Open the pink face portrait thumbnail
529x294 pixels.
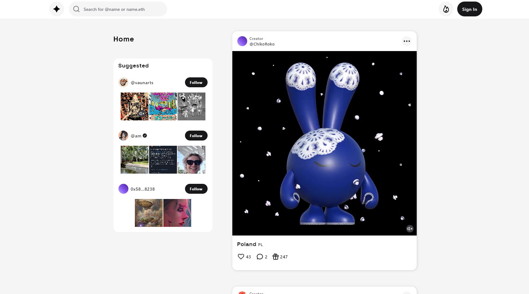point(177,213)
